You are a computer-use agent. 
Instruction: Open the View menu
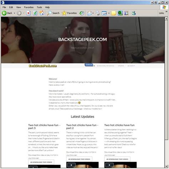click(19, 7)
